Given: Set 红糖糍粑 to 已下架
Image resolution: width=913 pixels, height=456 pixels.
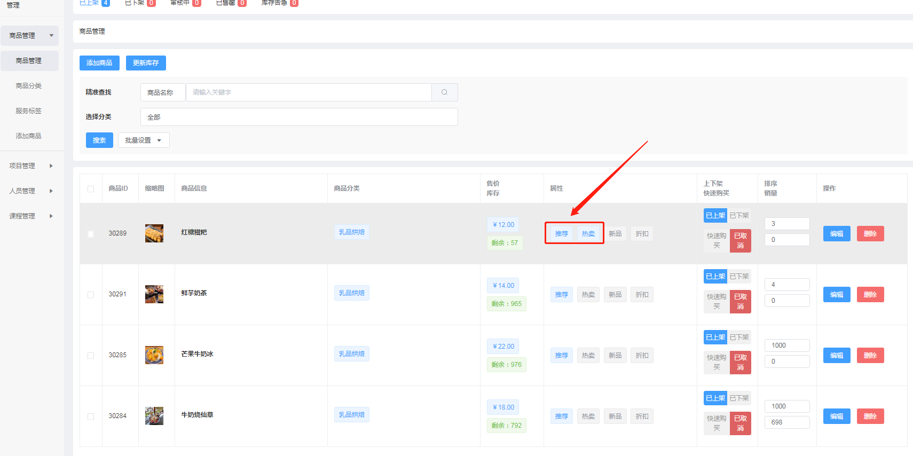Looking at the screenshot, I should pyautogui.click(x=739, y=216).
